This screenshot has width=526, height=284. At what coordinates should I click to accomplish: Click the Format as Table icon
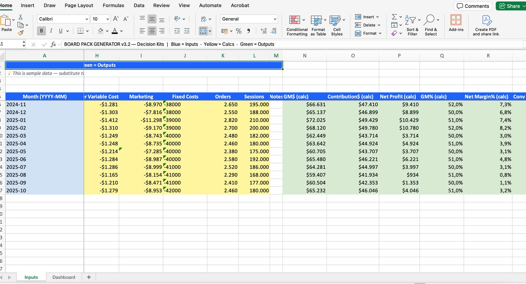click(316, 20)
